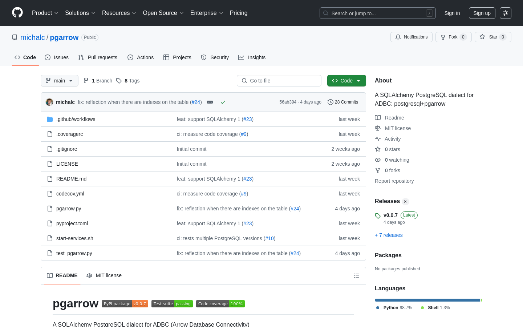Click the Notifications bell button

411,37
